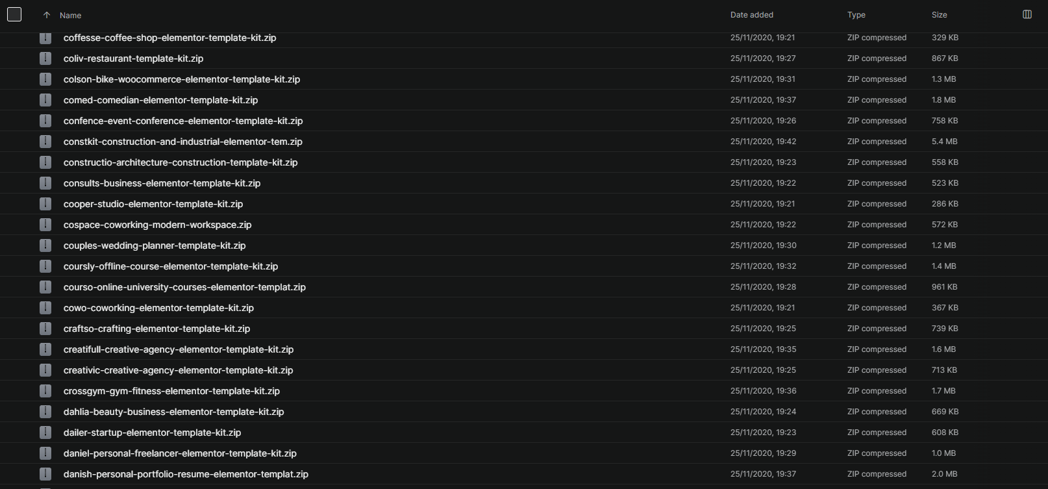
Task: Select zip icon for dahlia-beauty-business kit
Action: pyautogui.click(x=45, y=412)
